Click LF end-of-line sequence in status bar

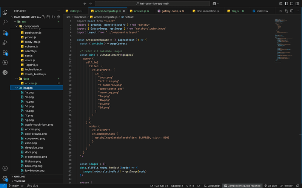[199, 186]
